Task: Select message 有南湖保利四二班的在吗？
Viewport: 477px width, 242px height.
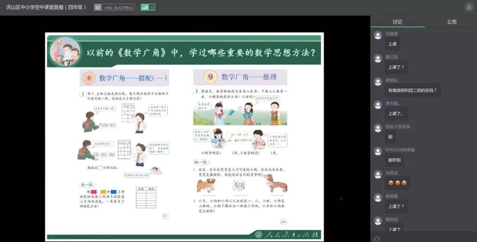Action: (x=413, y=90)
